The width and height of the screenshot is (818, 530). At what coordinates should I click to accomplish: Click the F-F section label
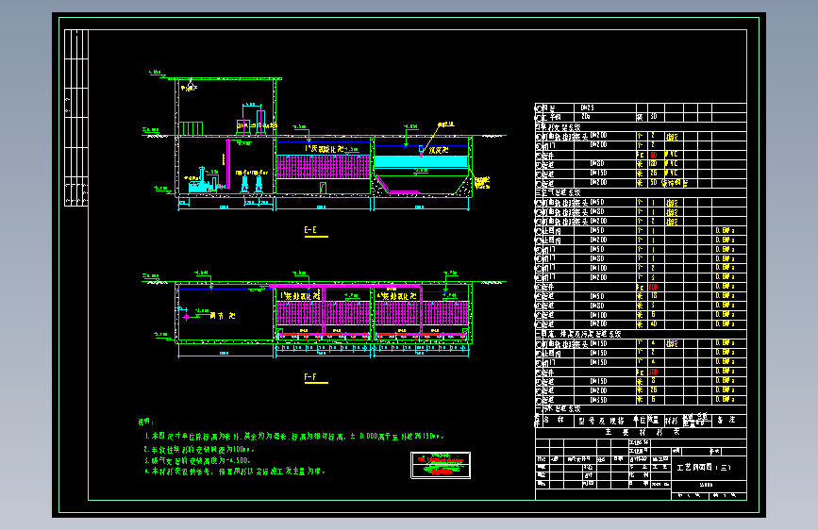(x=310, y=377)
